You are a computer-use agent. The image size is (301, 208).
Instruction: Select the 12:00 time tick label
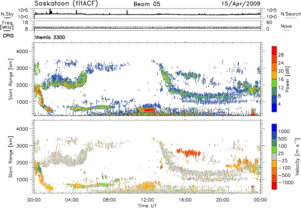coord(147,200)
